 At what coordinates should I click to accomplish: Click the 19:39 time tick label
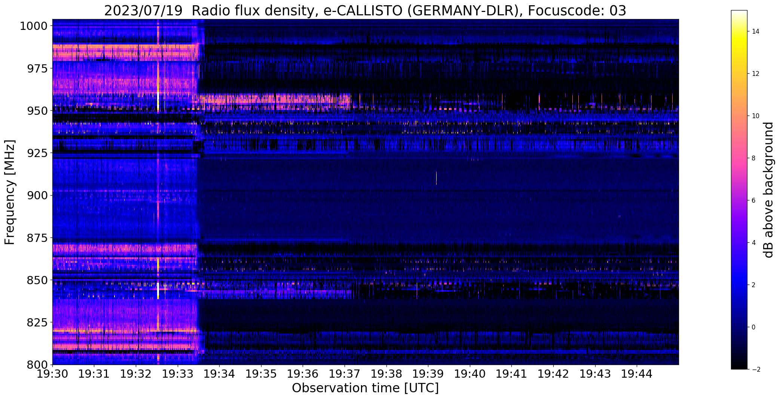pos(428,374)
